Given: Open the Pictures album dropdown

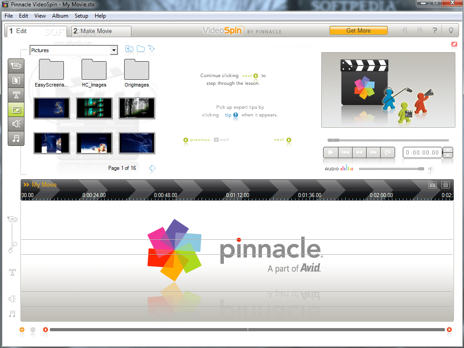Looking at the screenshot, I should pos(114,50).
